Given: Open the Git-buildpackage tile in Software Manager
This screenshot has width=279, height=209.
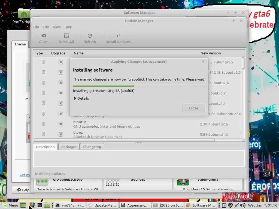Looking at the screenshot, I should pyautogui.click(x=68, y=184).
